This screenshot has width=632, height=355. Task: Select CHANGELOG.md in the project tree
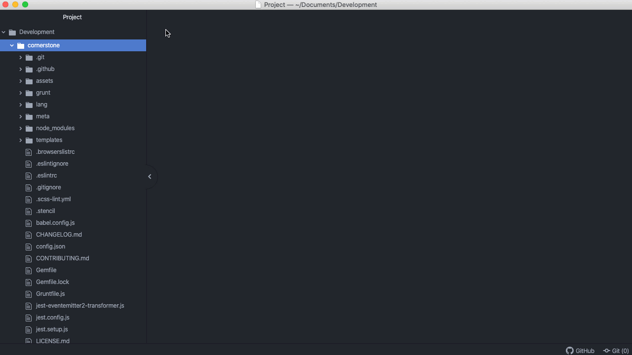pos(59,234)
